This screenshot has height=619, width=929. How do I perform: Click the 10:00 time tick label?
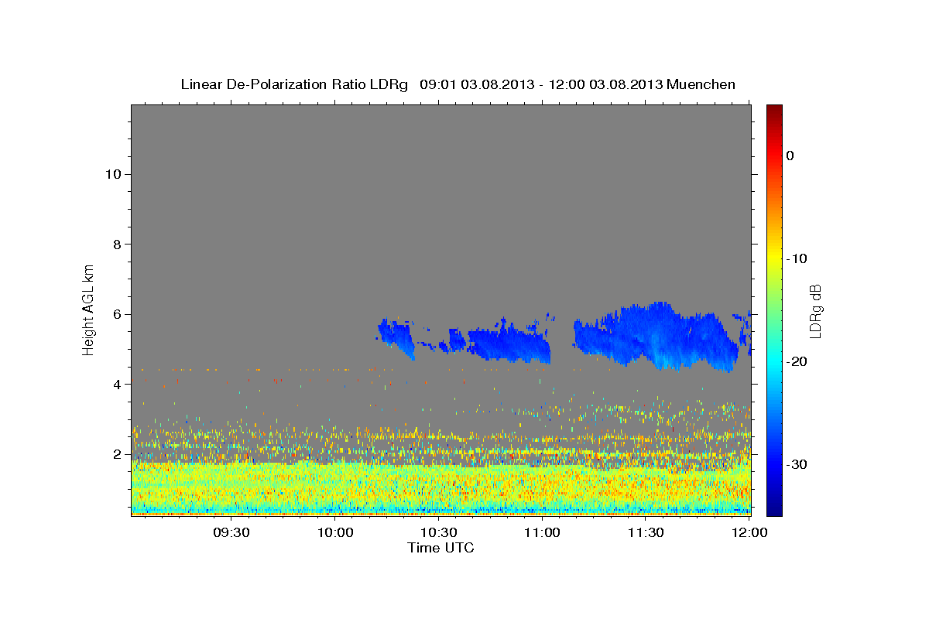(x=335, y=532)
